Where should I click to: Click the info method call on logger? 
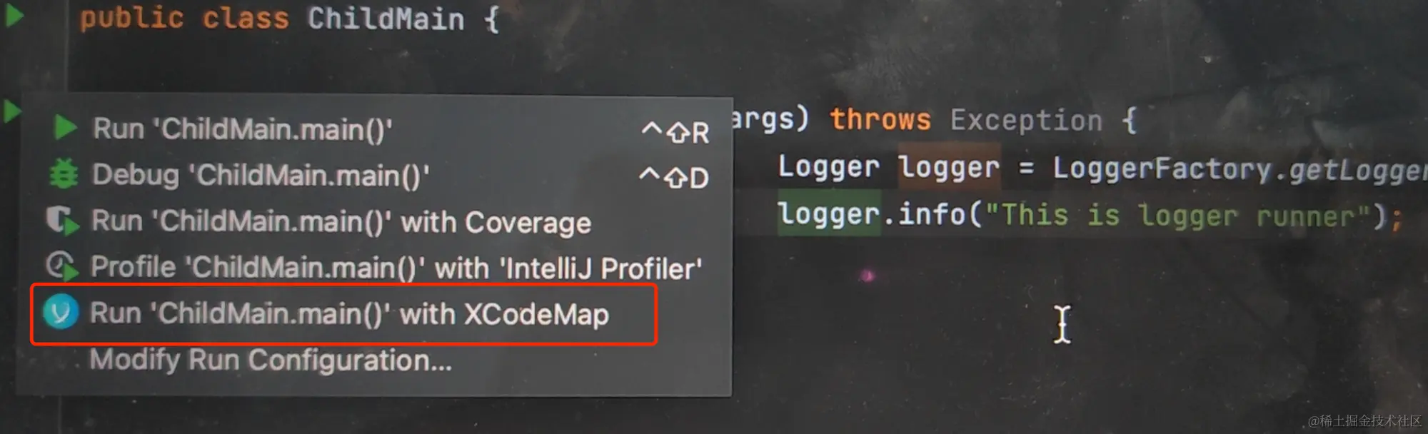click(x=931, y=213)
